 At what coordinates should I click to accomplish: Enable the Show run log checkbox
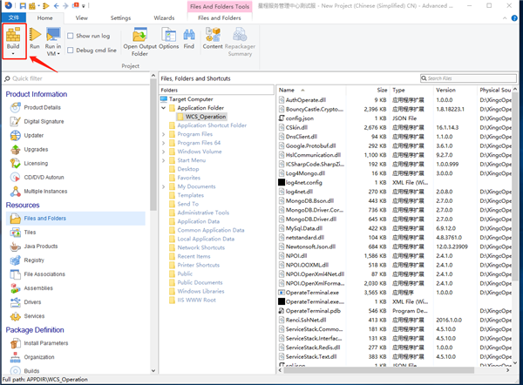[71, 36]
